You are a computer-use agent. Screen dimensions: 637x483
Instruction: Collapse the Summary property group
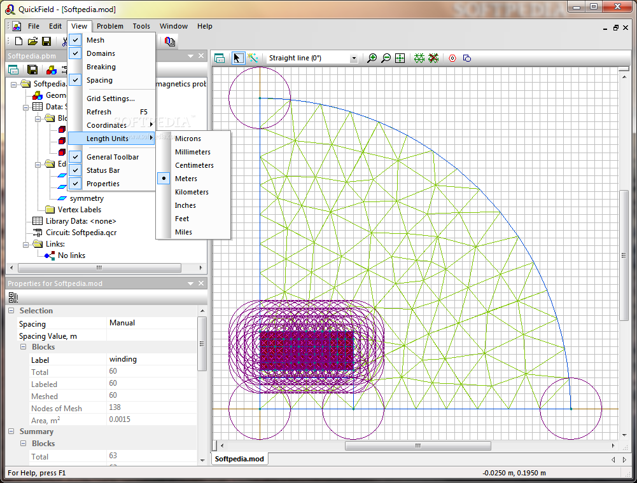[x=11, y=432]
